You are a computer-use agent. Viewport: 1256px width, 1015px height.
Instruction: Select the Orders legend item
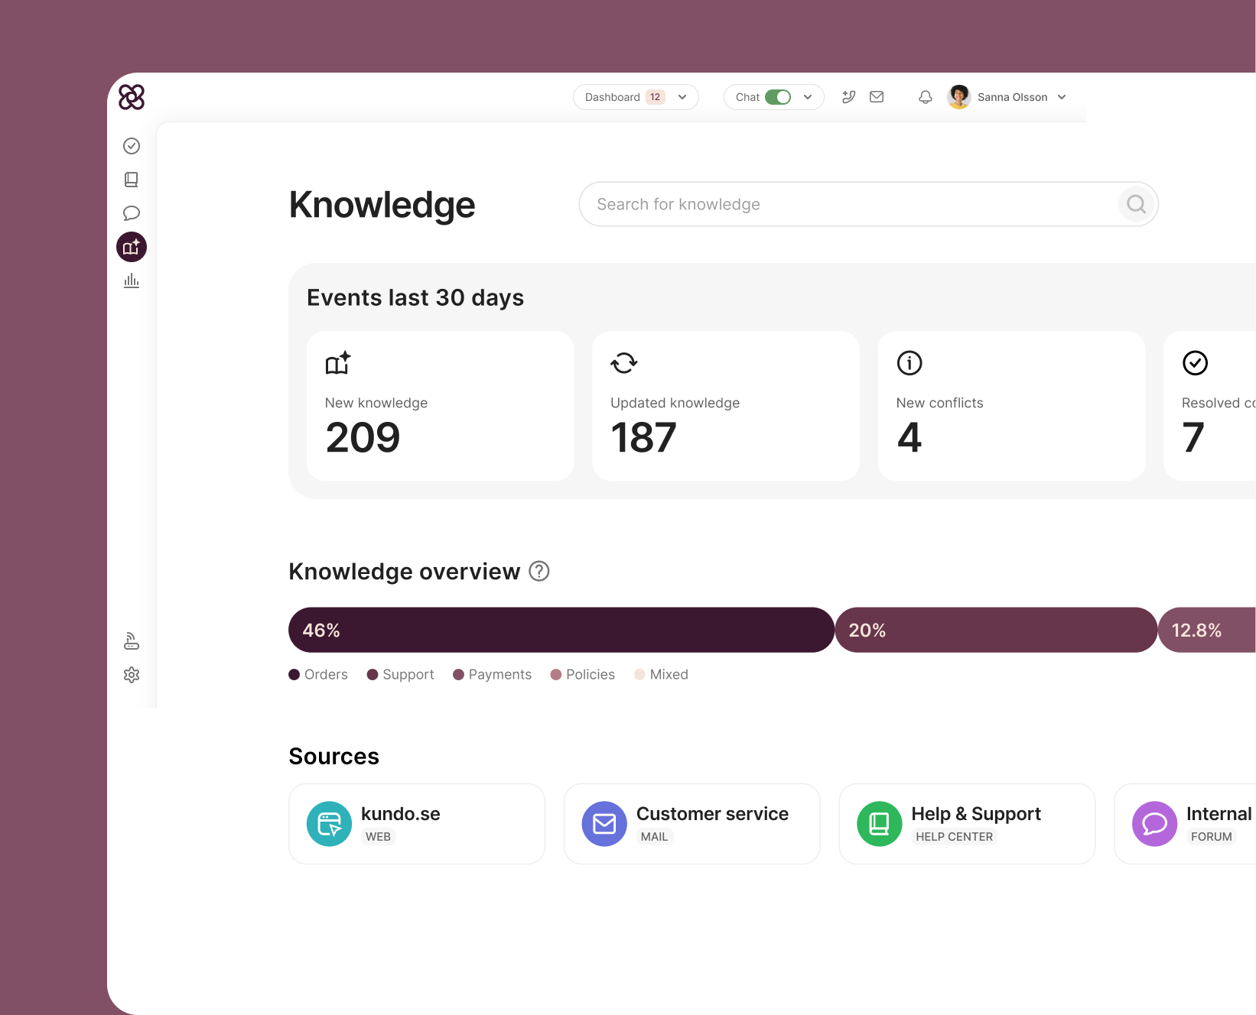click(x=318, y=674)
